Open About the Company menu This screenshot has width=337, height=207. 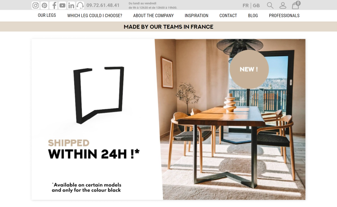(x=153, y=15)
